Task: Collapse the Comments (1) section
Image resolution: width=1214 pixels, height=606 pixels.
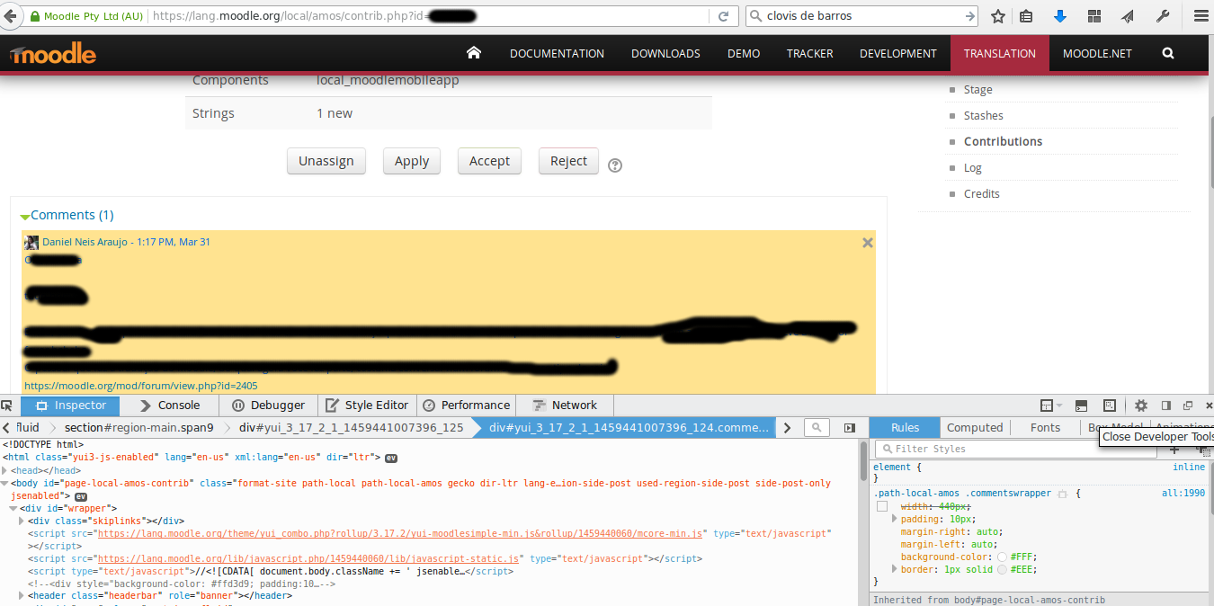Action: pos(25,217)
